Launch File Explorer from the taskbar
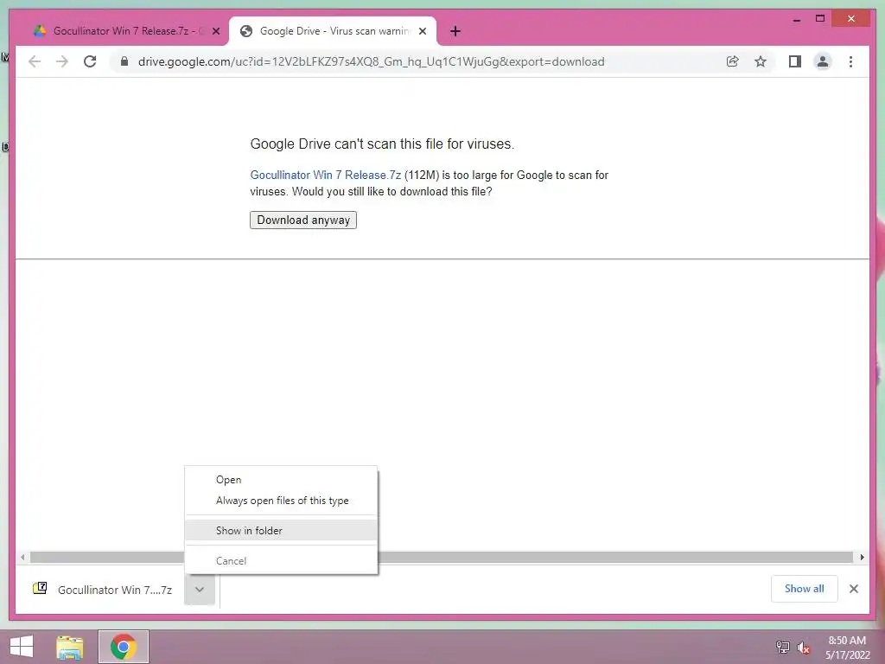This screenshot has width=885, height=664. point(69,647)
